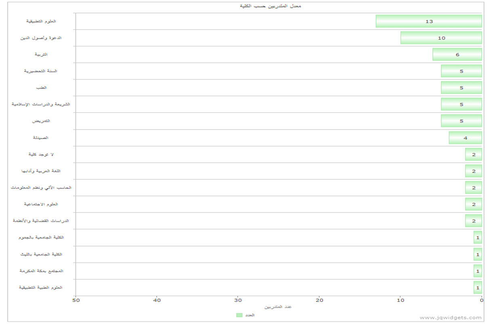Click the category label الدعوة وأصول الدين
Screen dimensions: 491x327
click(x=41, y=38)
